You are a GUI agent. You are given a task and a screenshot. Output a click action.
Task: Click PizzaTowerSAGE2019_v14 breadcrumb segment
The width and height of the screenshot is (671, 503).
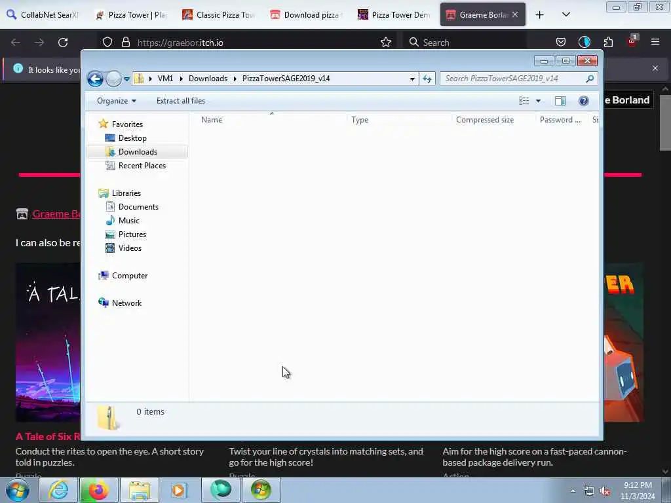286,79
